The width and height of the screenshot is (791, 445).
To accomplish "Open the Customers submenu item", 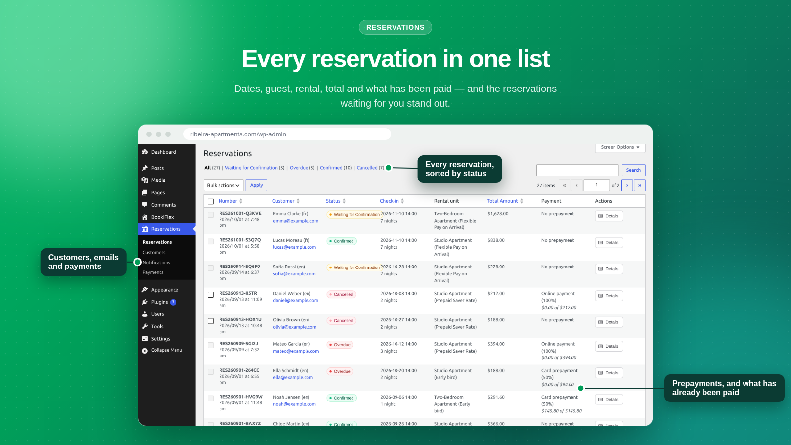I will point(154,253).
